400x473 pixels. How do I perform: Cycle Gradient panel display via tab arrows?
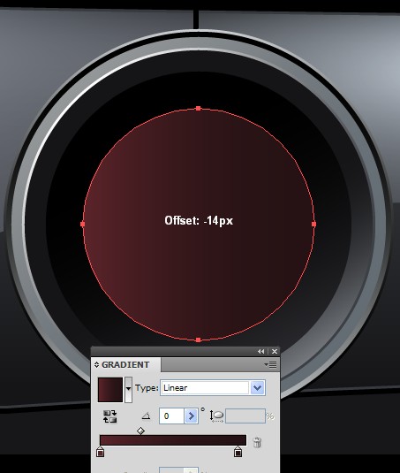96,365
